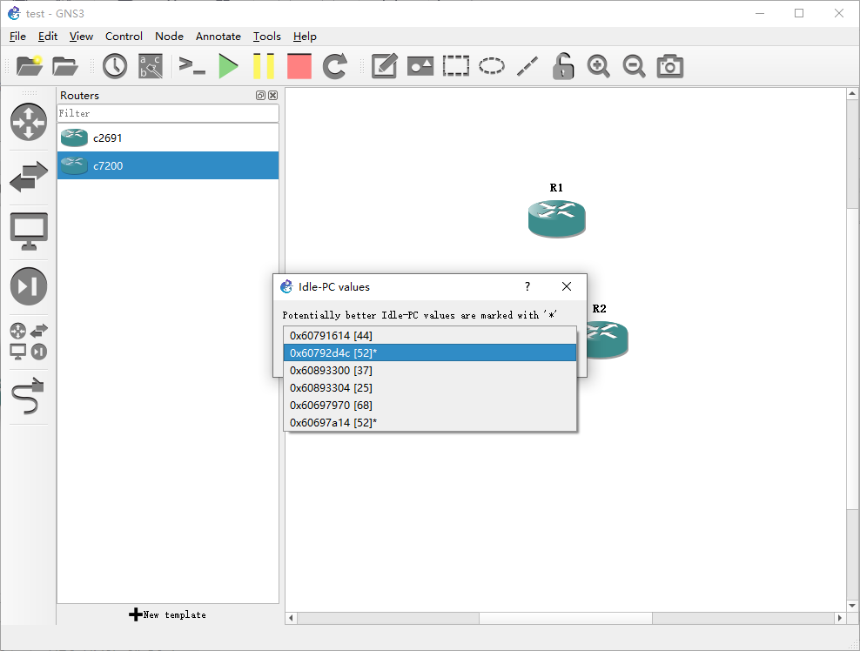The height and width of the screenshot is (651, 860).
Task: Click the lock/unlock items padlock icon
Action: (x=562, y=66)
